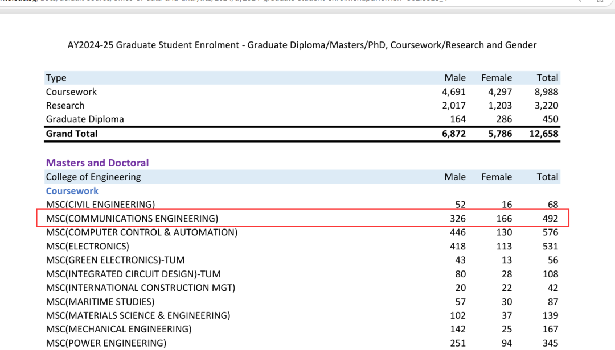Click the blue 'Coursework' subheading
This screenshot has width=615, height=350.
pos(72,191)
